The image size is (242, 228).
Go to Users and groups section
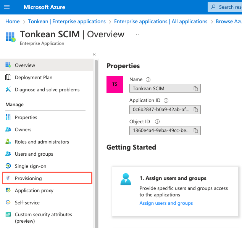(34, 154)
